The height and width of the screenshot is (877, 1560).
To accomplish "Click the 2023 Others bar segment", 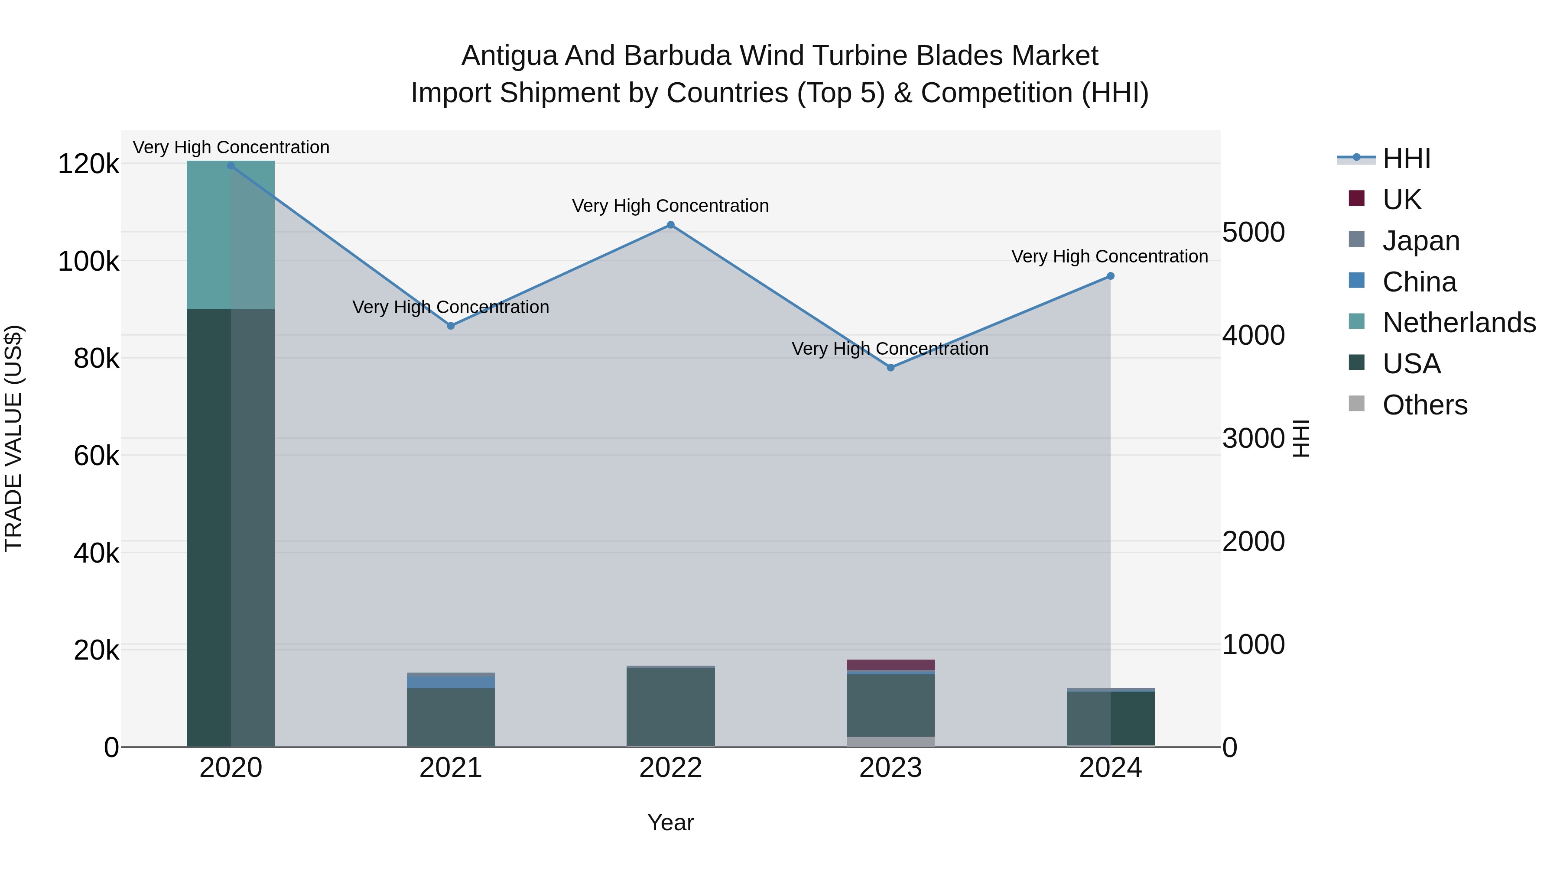I will pos(890,741).
